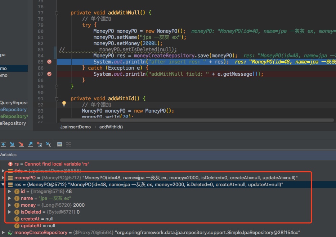
Task: Expand the moneyPO variable node
Action: tap(3, 178)
